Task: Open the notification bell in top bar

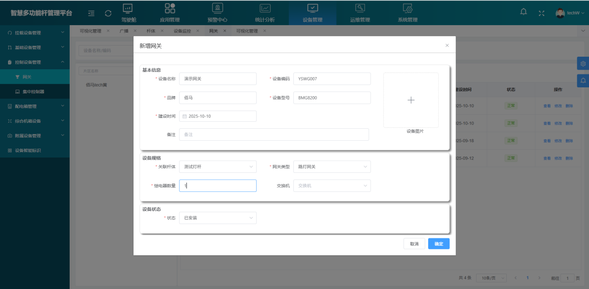Action: [523, 12]
